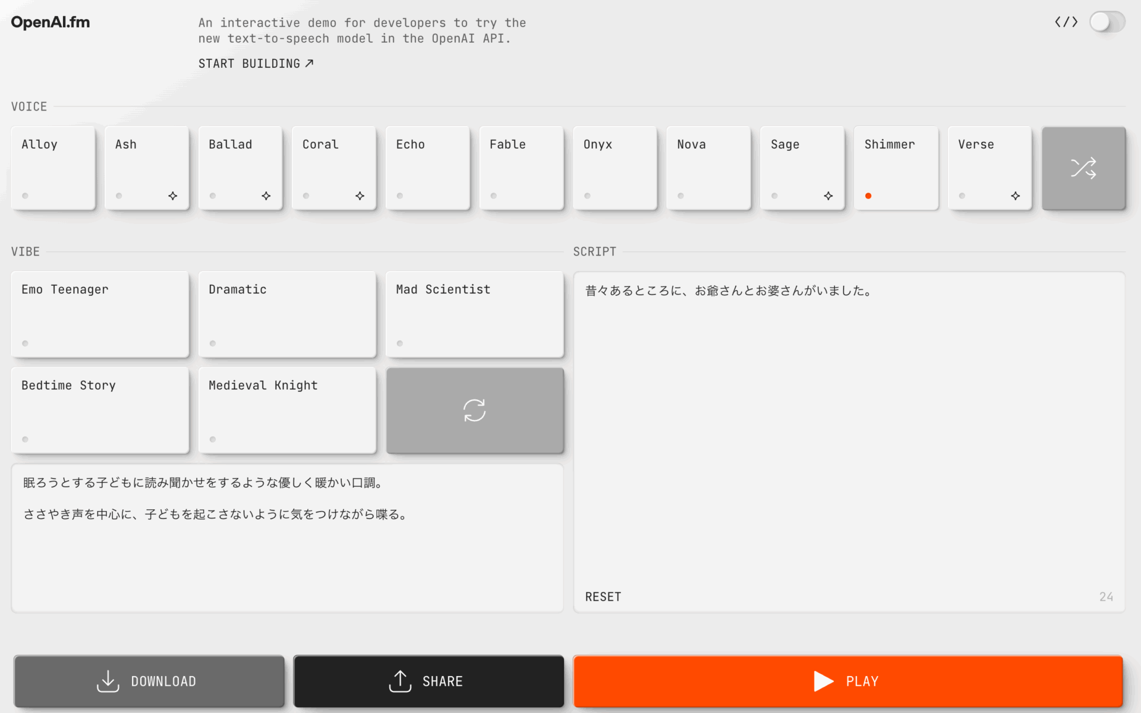Choose the Emo Teenager vibe
The width and height of the screenshot is (1141, 713).
click(100, 314)
